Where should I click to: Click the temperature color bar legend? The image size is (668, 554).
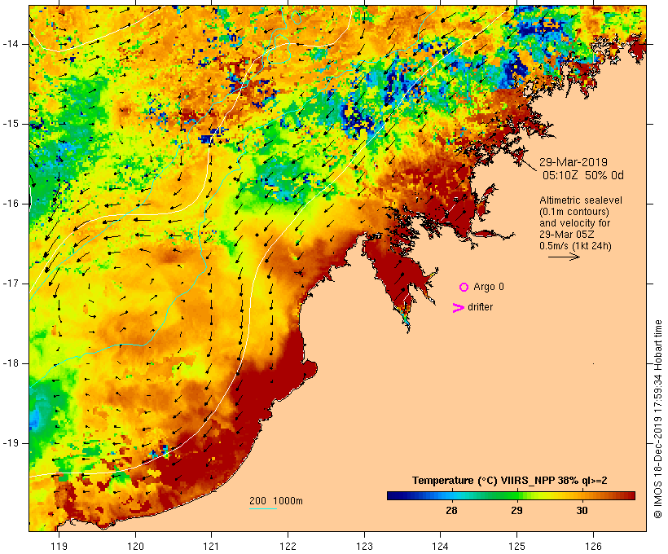(512, 495)
